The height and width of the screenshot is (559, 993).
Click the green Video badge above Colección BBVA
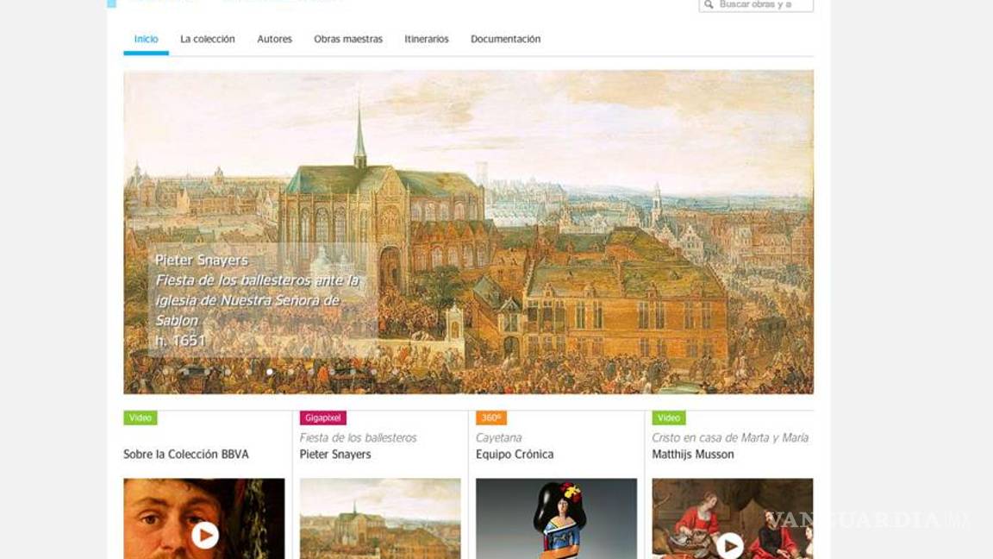140,418
